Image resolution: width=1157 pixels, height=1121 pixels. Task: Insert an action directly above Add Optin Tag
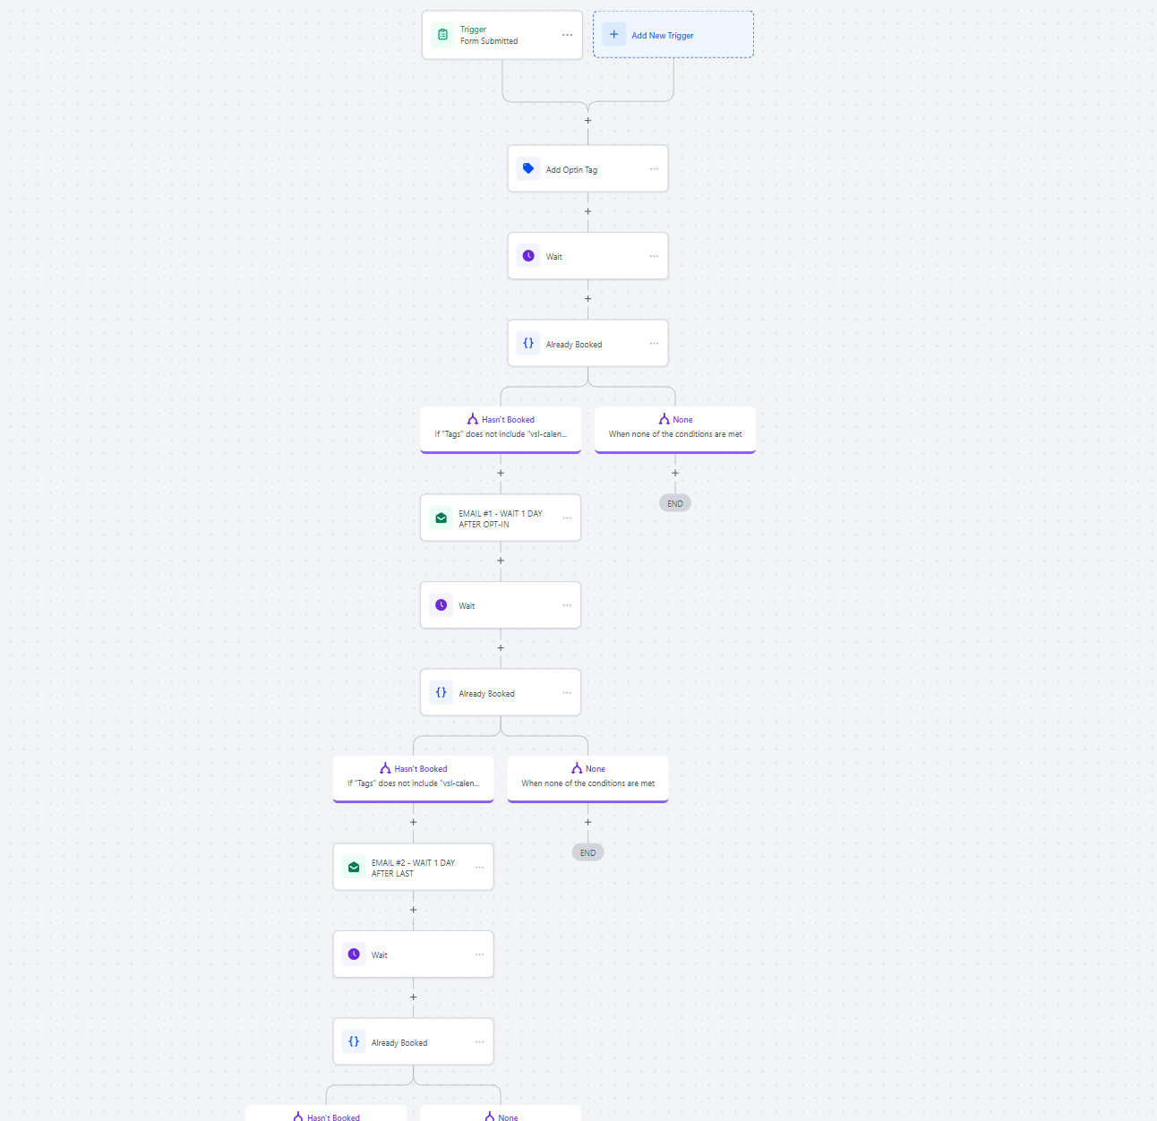pyautogui.click(x=588, y=121)
